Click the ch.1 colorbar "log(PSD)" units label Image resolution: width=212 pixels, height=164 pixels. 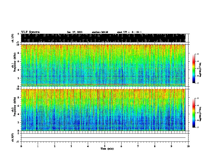[200, 70]
